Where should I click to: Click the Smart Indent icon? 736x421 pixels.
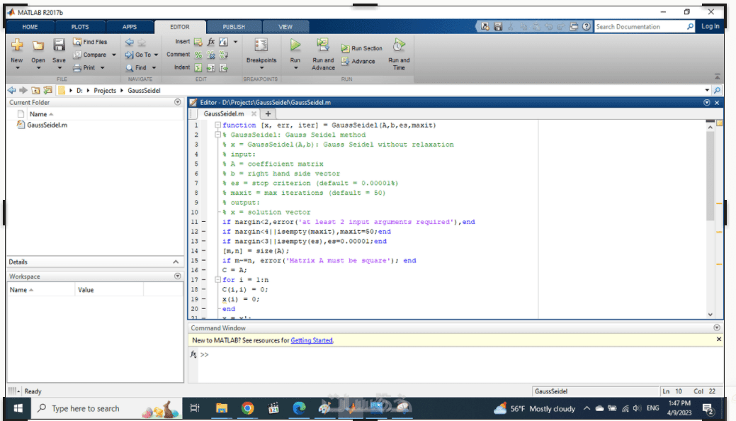point(199,67)
